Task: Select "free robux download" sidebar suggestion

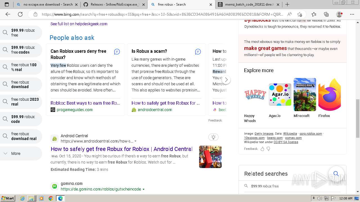Action: click(x=21, y=84)
